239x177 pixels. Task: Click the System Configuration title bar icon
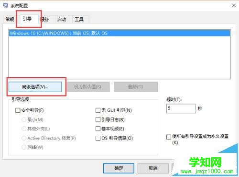click(x=5, y=5)
